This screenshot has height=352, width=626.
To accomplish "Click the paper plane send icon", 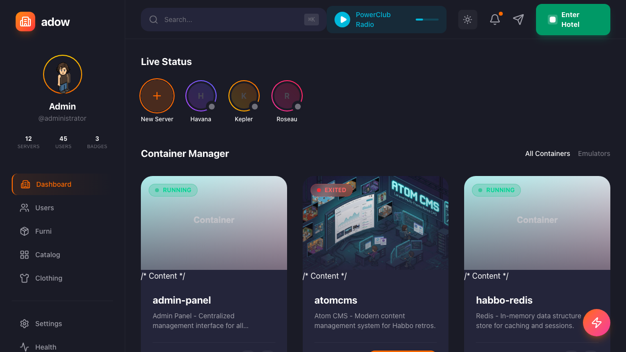I will pos(518,20).
